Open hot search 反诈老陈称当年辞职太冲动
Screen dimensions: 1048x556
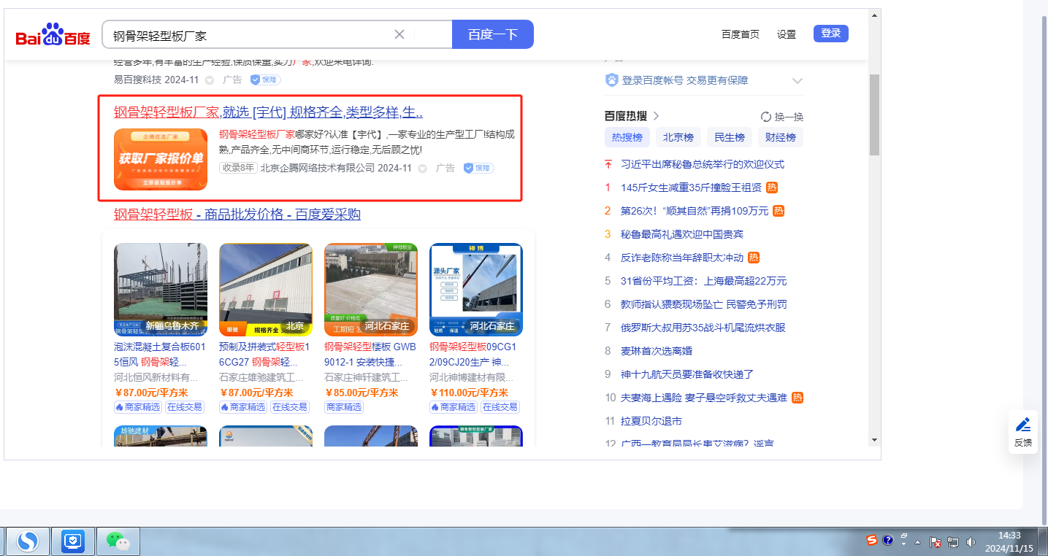click(682, 258)
